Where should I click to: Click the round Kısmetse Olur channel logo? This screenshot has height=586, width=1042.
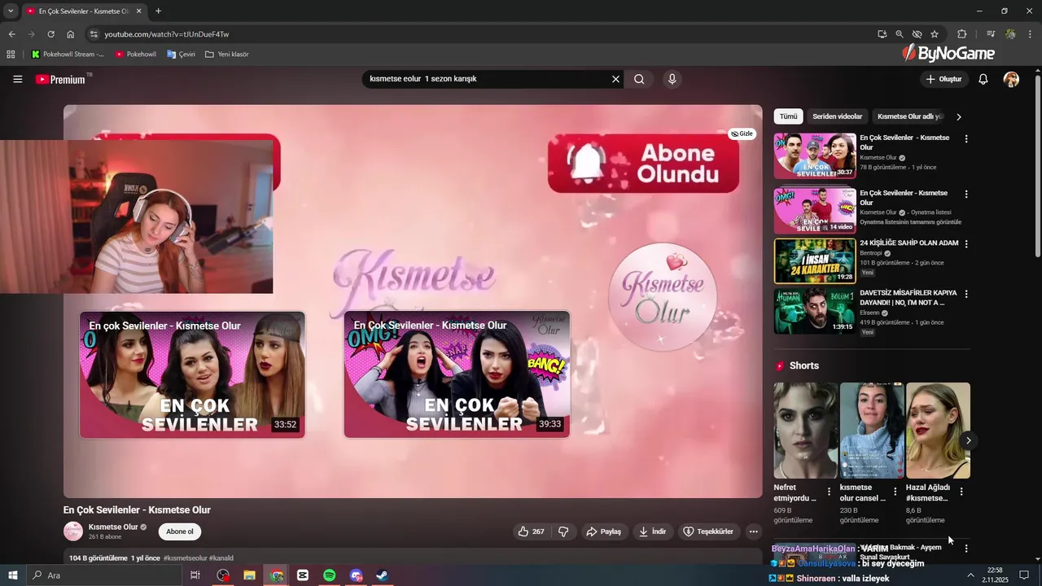(x=663, y=297)
